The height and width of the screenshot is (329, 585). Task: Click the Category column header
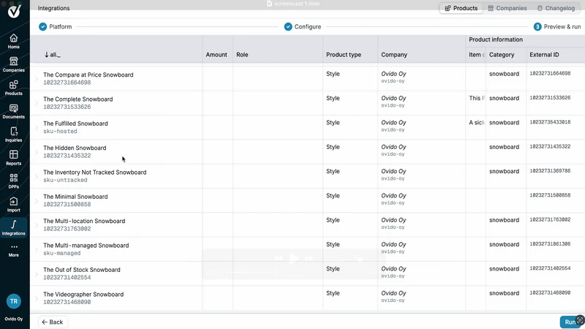tap(502, 54)
